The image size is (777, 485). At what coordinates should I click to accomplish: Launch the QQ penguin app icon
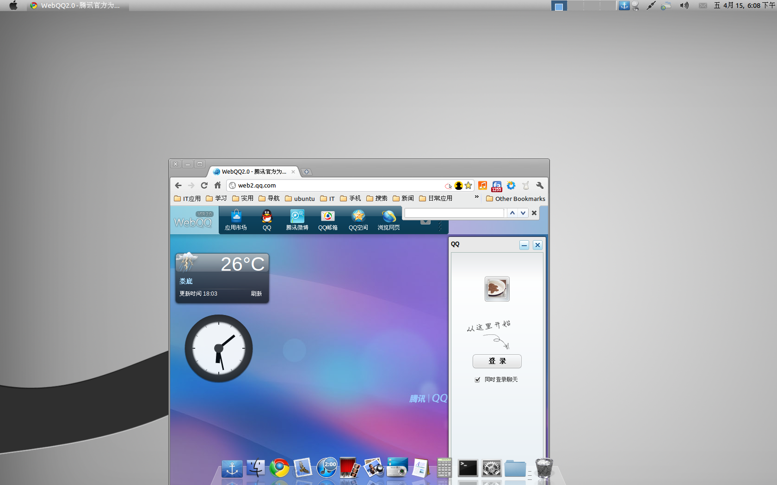tap(267, 220)
